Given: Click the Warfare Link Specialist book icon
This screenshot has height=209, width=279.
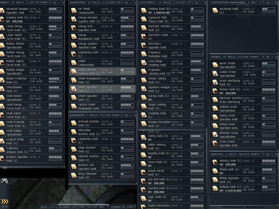Looking at the screenshot, I should pos(74,167).
